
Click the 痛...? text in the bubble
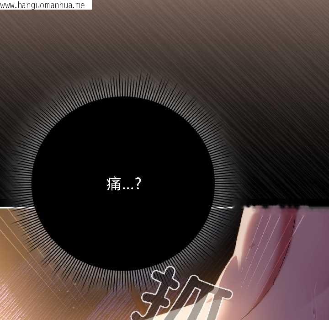(x=123, y=185)
